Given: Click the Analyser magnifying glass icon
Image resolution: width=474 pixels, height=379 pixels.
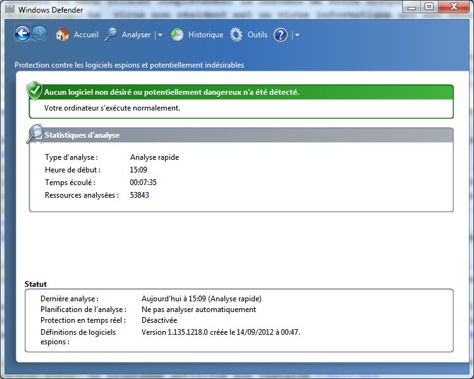Looking at the screenshot, I should (111, 35).
